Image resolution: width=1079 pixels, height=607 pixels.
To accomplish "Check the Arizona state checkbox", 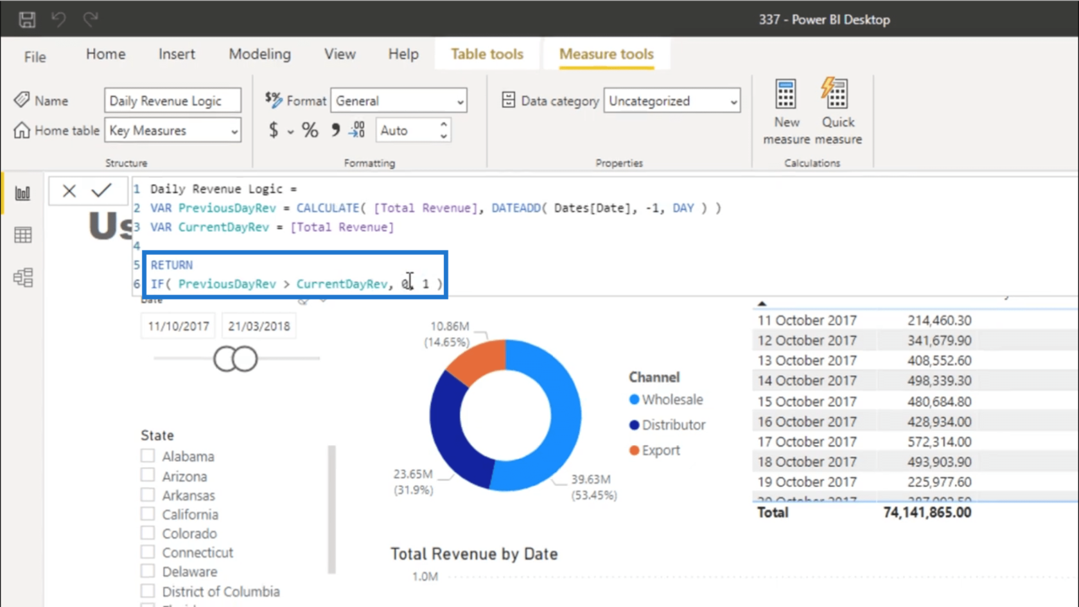I will [x=148, y=475].
